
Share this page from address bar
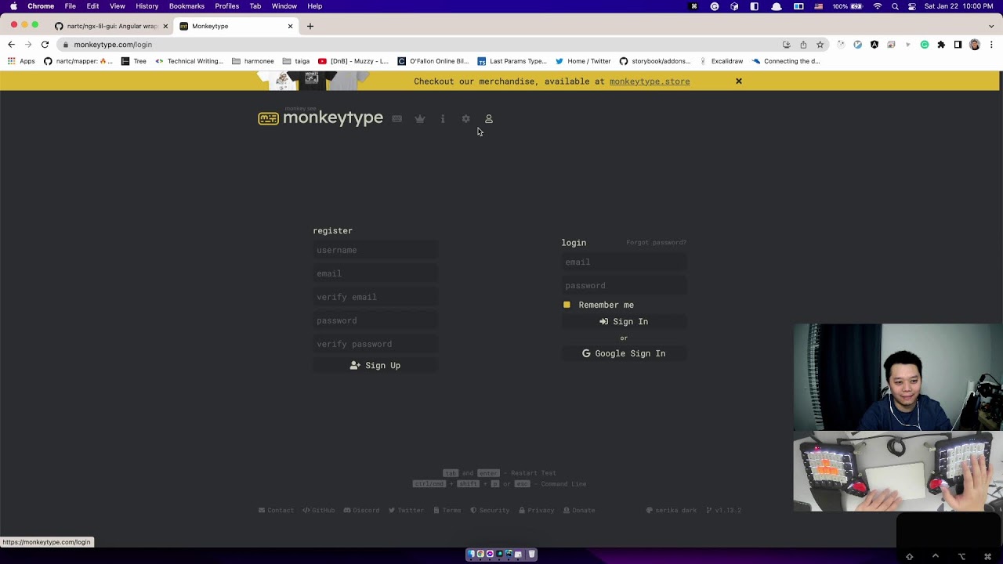[803, 45]
